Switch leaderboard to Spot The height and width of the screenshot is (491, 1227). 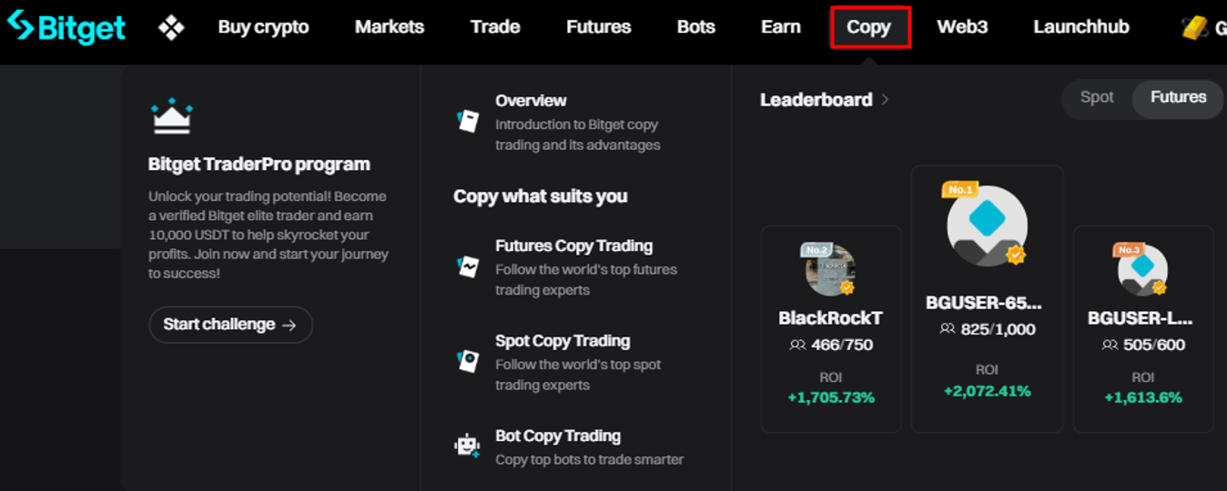click(1097, 97)
